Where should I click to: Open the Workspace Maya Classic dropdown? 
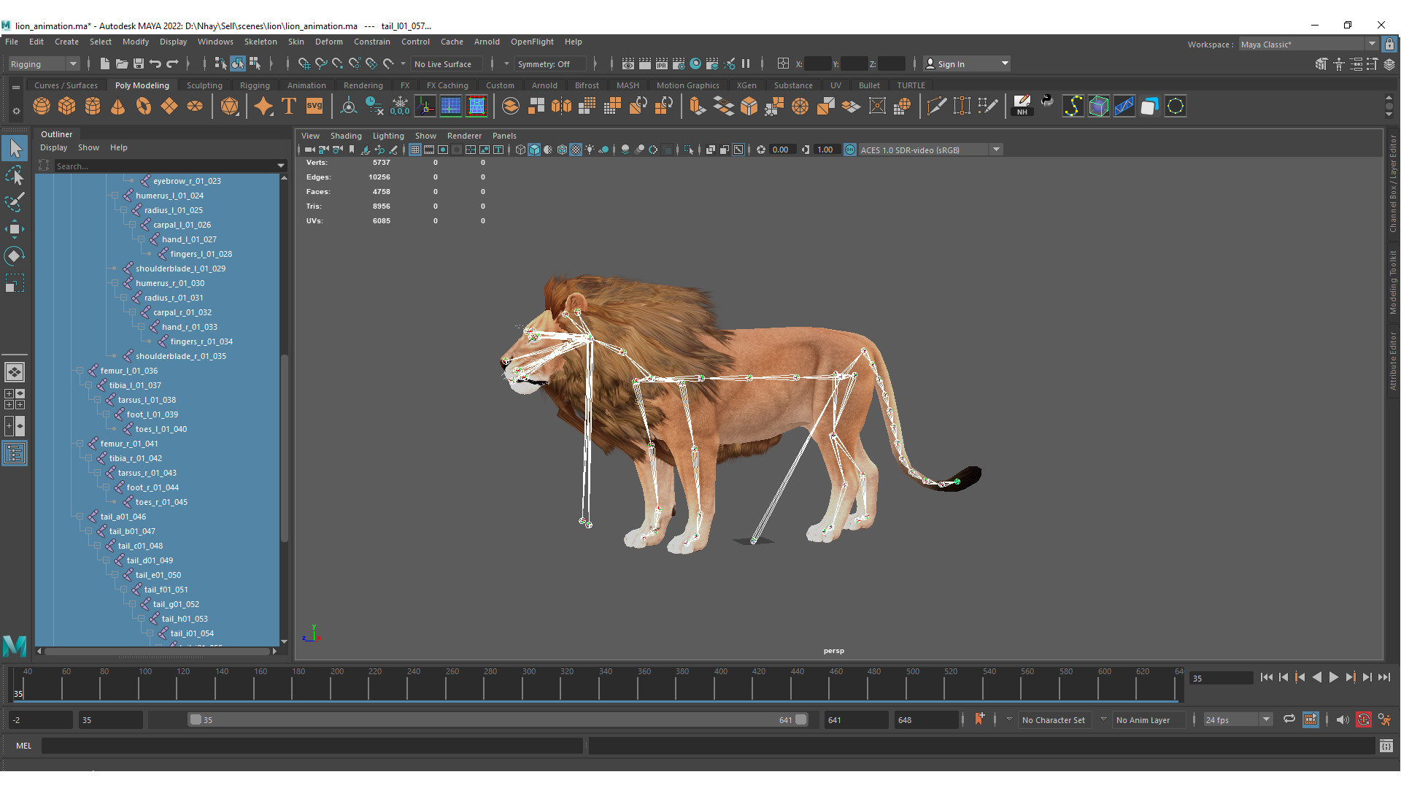pyautogui.click(x=1308, y=45)
